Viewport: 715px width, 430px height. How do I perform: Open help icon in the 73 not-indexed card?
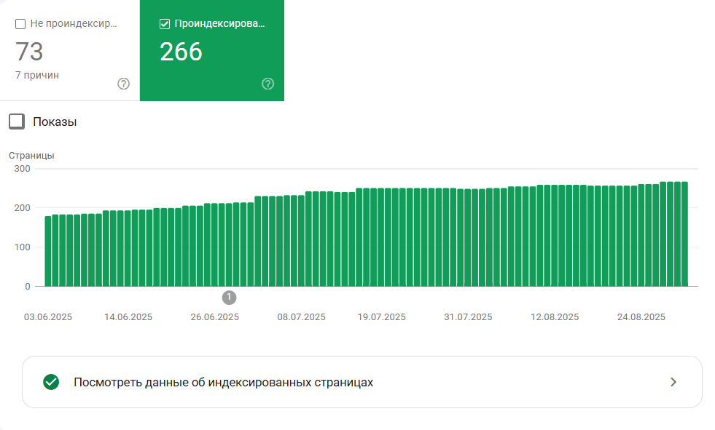click(124, 84)
